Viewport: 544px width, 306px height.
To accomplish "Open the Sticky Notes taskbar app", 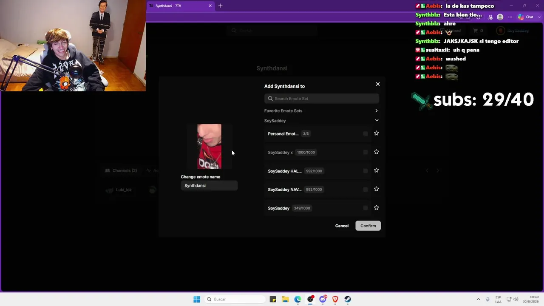I will [273, 299].
